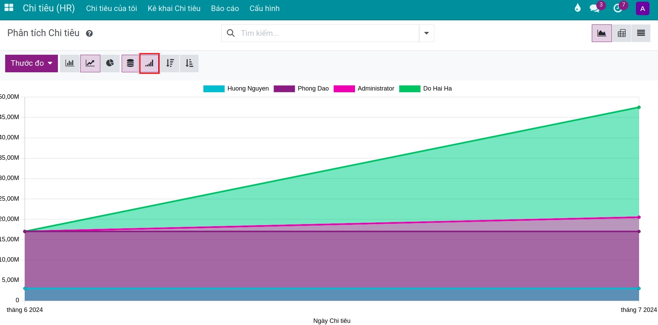Open the water drop theme icon
This screenshot has width=658, height=325.
click(578, 8)
